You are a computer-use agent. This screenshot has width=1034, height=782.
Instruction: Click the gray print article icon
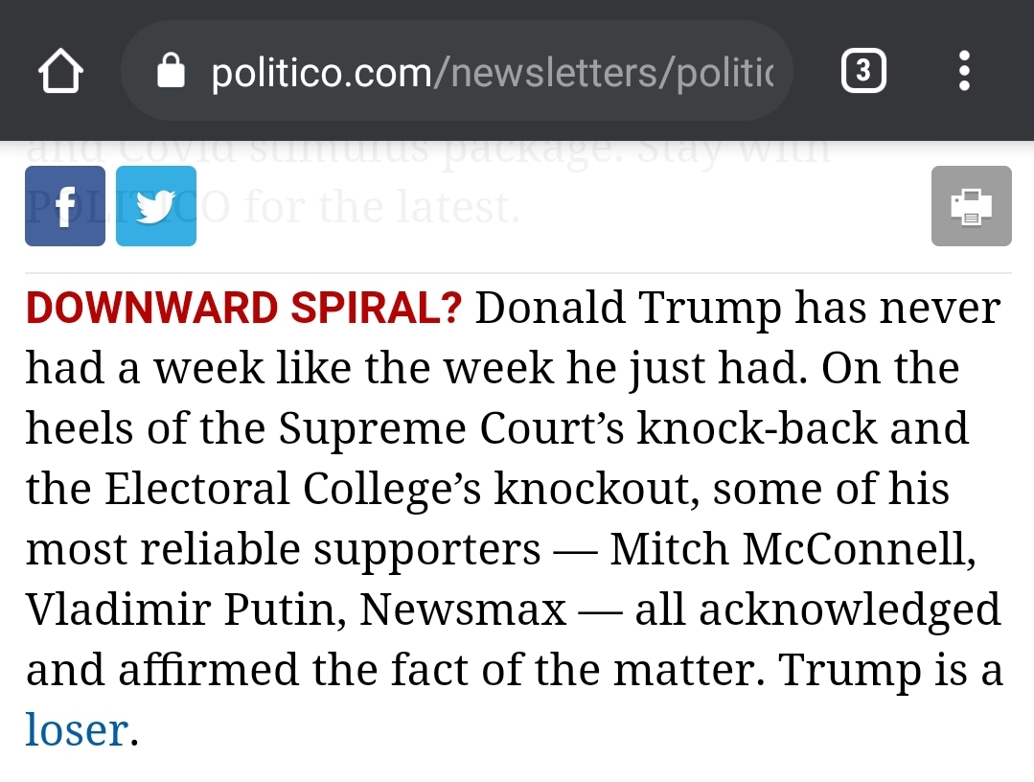pos(972,206)
